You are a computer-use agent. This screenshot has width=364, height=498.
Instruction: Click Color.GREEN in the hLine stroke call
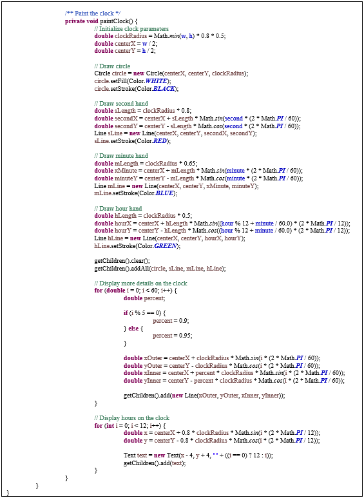pyautogui.click(x=158, y=245)
